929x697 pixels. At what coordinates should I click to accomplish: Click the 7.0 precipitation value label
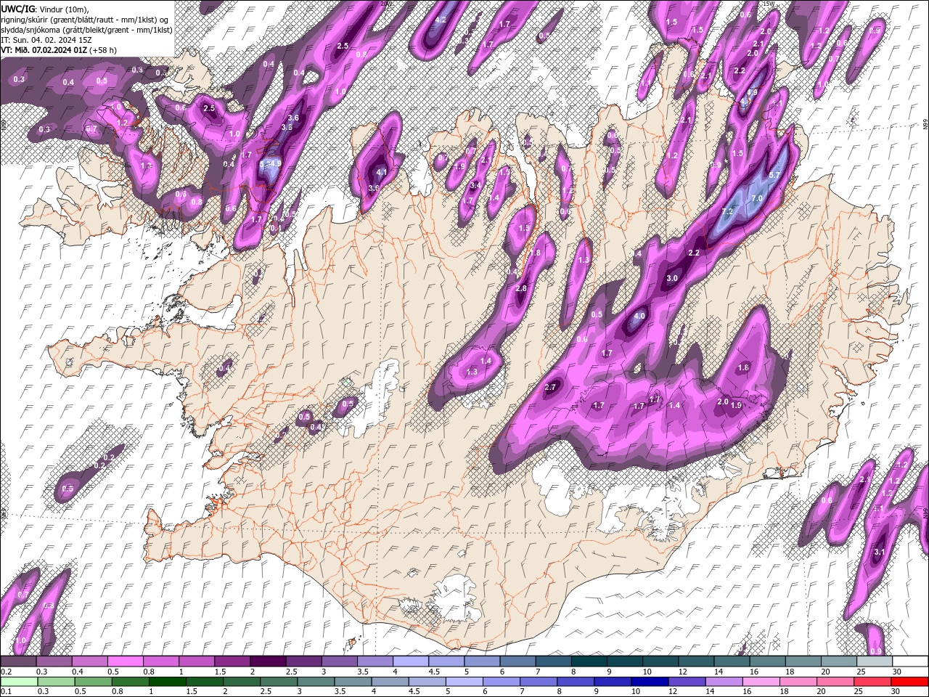[756, 198]
